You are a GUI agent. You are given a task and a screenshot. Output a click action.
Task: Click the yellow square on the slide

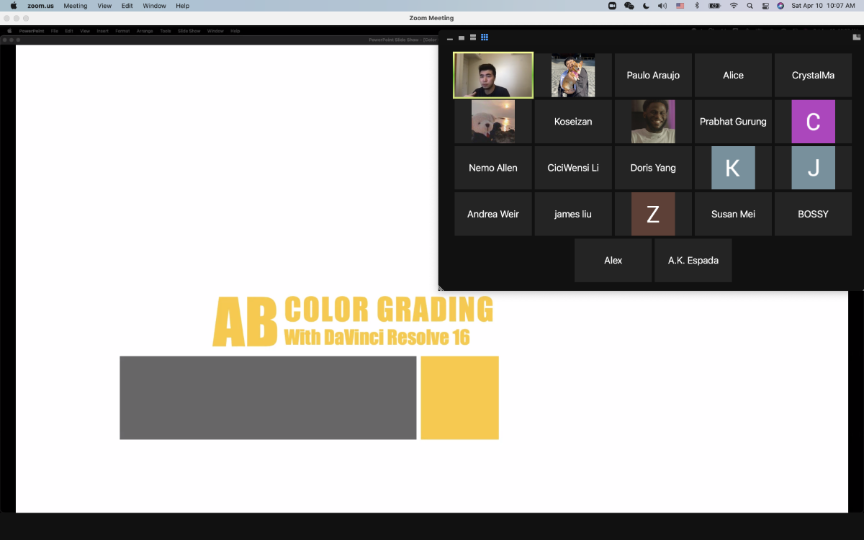pos(459,397)
